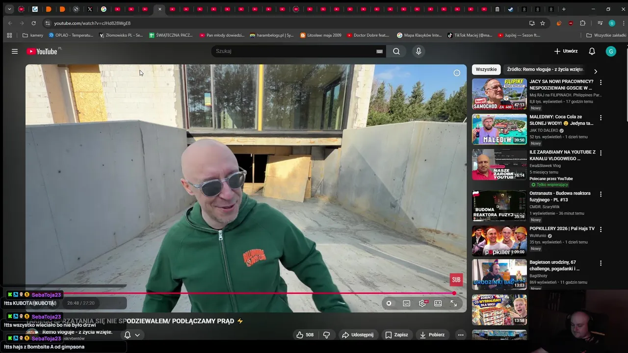Open video player settings gear
The image size is (628, 353).
[422, 303]
